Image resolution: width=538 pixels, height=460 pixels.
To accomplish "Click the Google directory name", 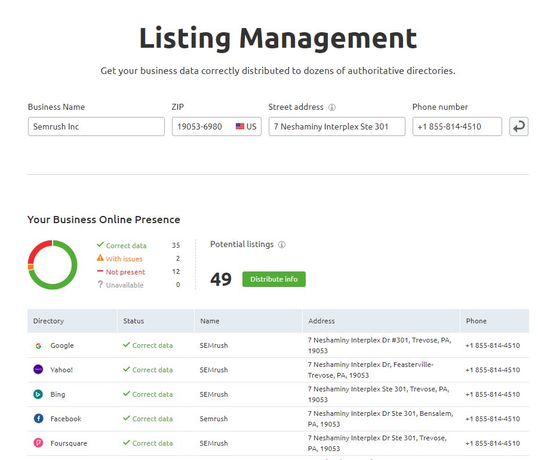I will click(x=62, y=345).
